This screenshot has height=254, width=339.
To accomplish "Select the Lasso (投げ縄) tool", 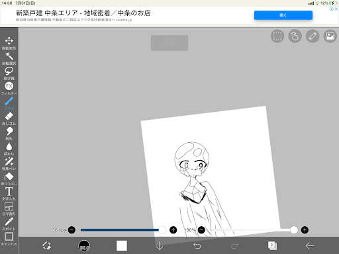I will point(9,73).
